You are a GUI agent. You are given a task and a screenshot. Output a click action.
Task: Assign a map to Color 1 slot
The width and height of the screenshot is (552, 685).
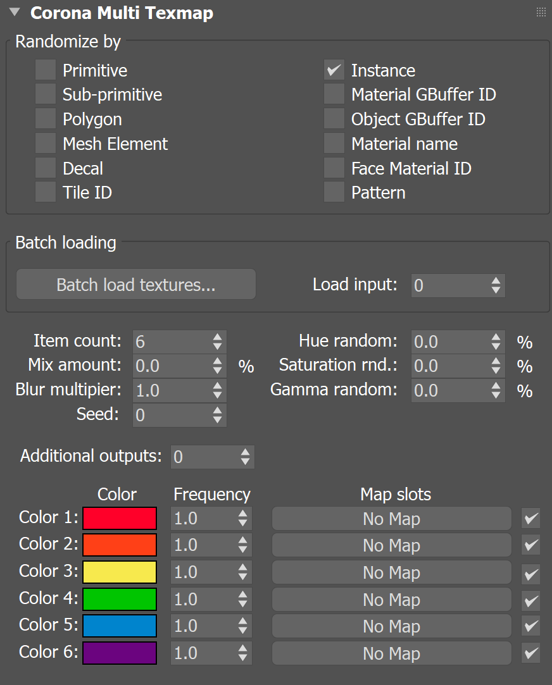[x=392, y=519]
